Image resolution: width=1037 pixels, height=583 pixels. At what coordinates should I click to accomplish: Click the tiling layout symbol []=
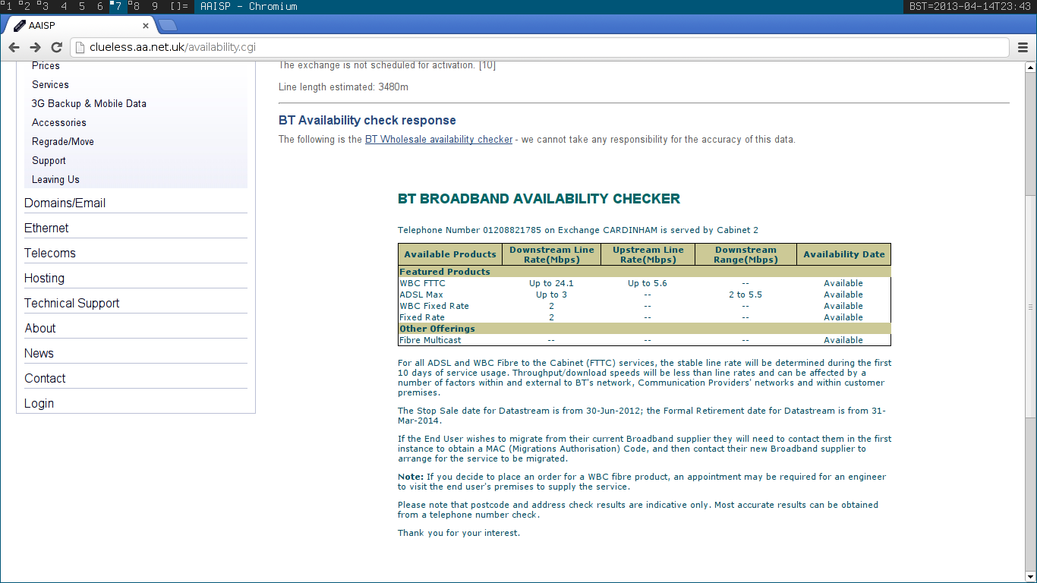pos(179,7)
